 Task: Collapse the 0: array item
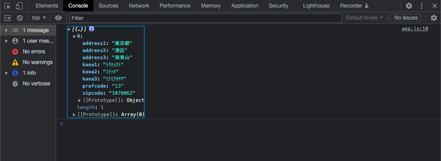coord(74,36)
